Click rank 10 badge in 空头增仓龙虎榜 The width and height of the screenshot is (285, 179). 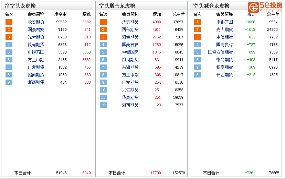coord(103,90)
